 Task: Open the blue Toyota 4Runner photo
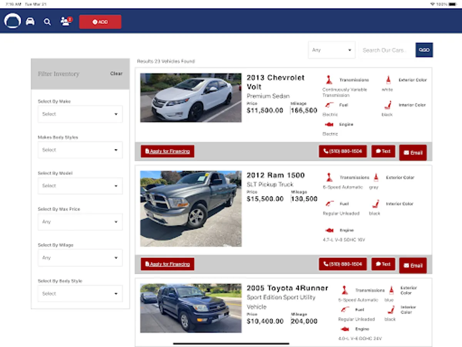click(x=191, y=308)
